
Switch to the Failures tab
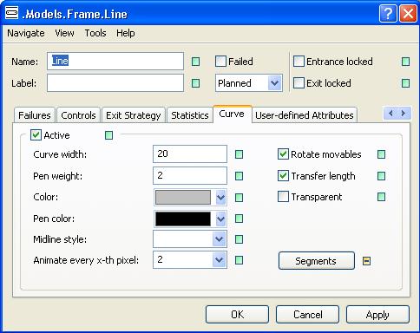point(35,115)
